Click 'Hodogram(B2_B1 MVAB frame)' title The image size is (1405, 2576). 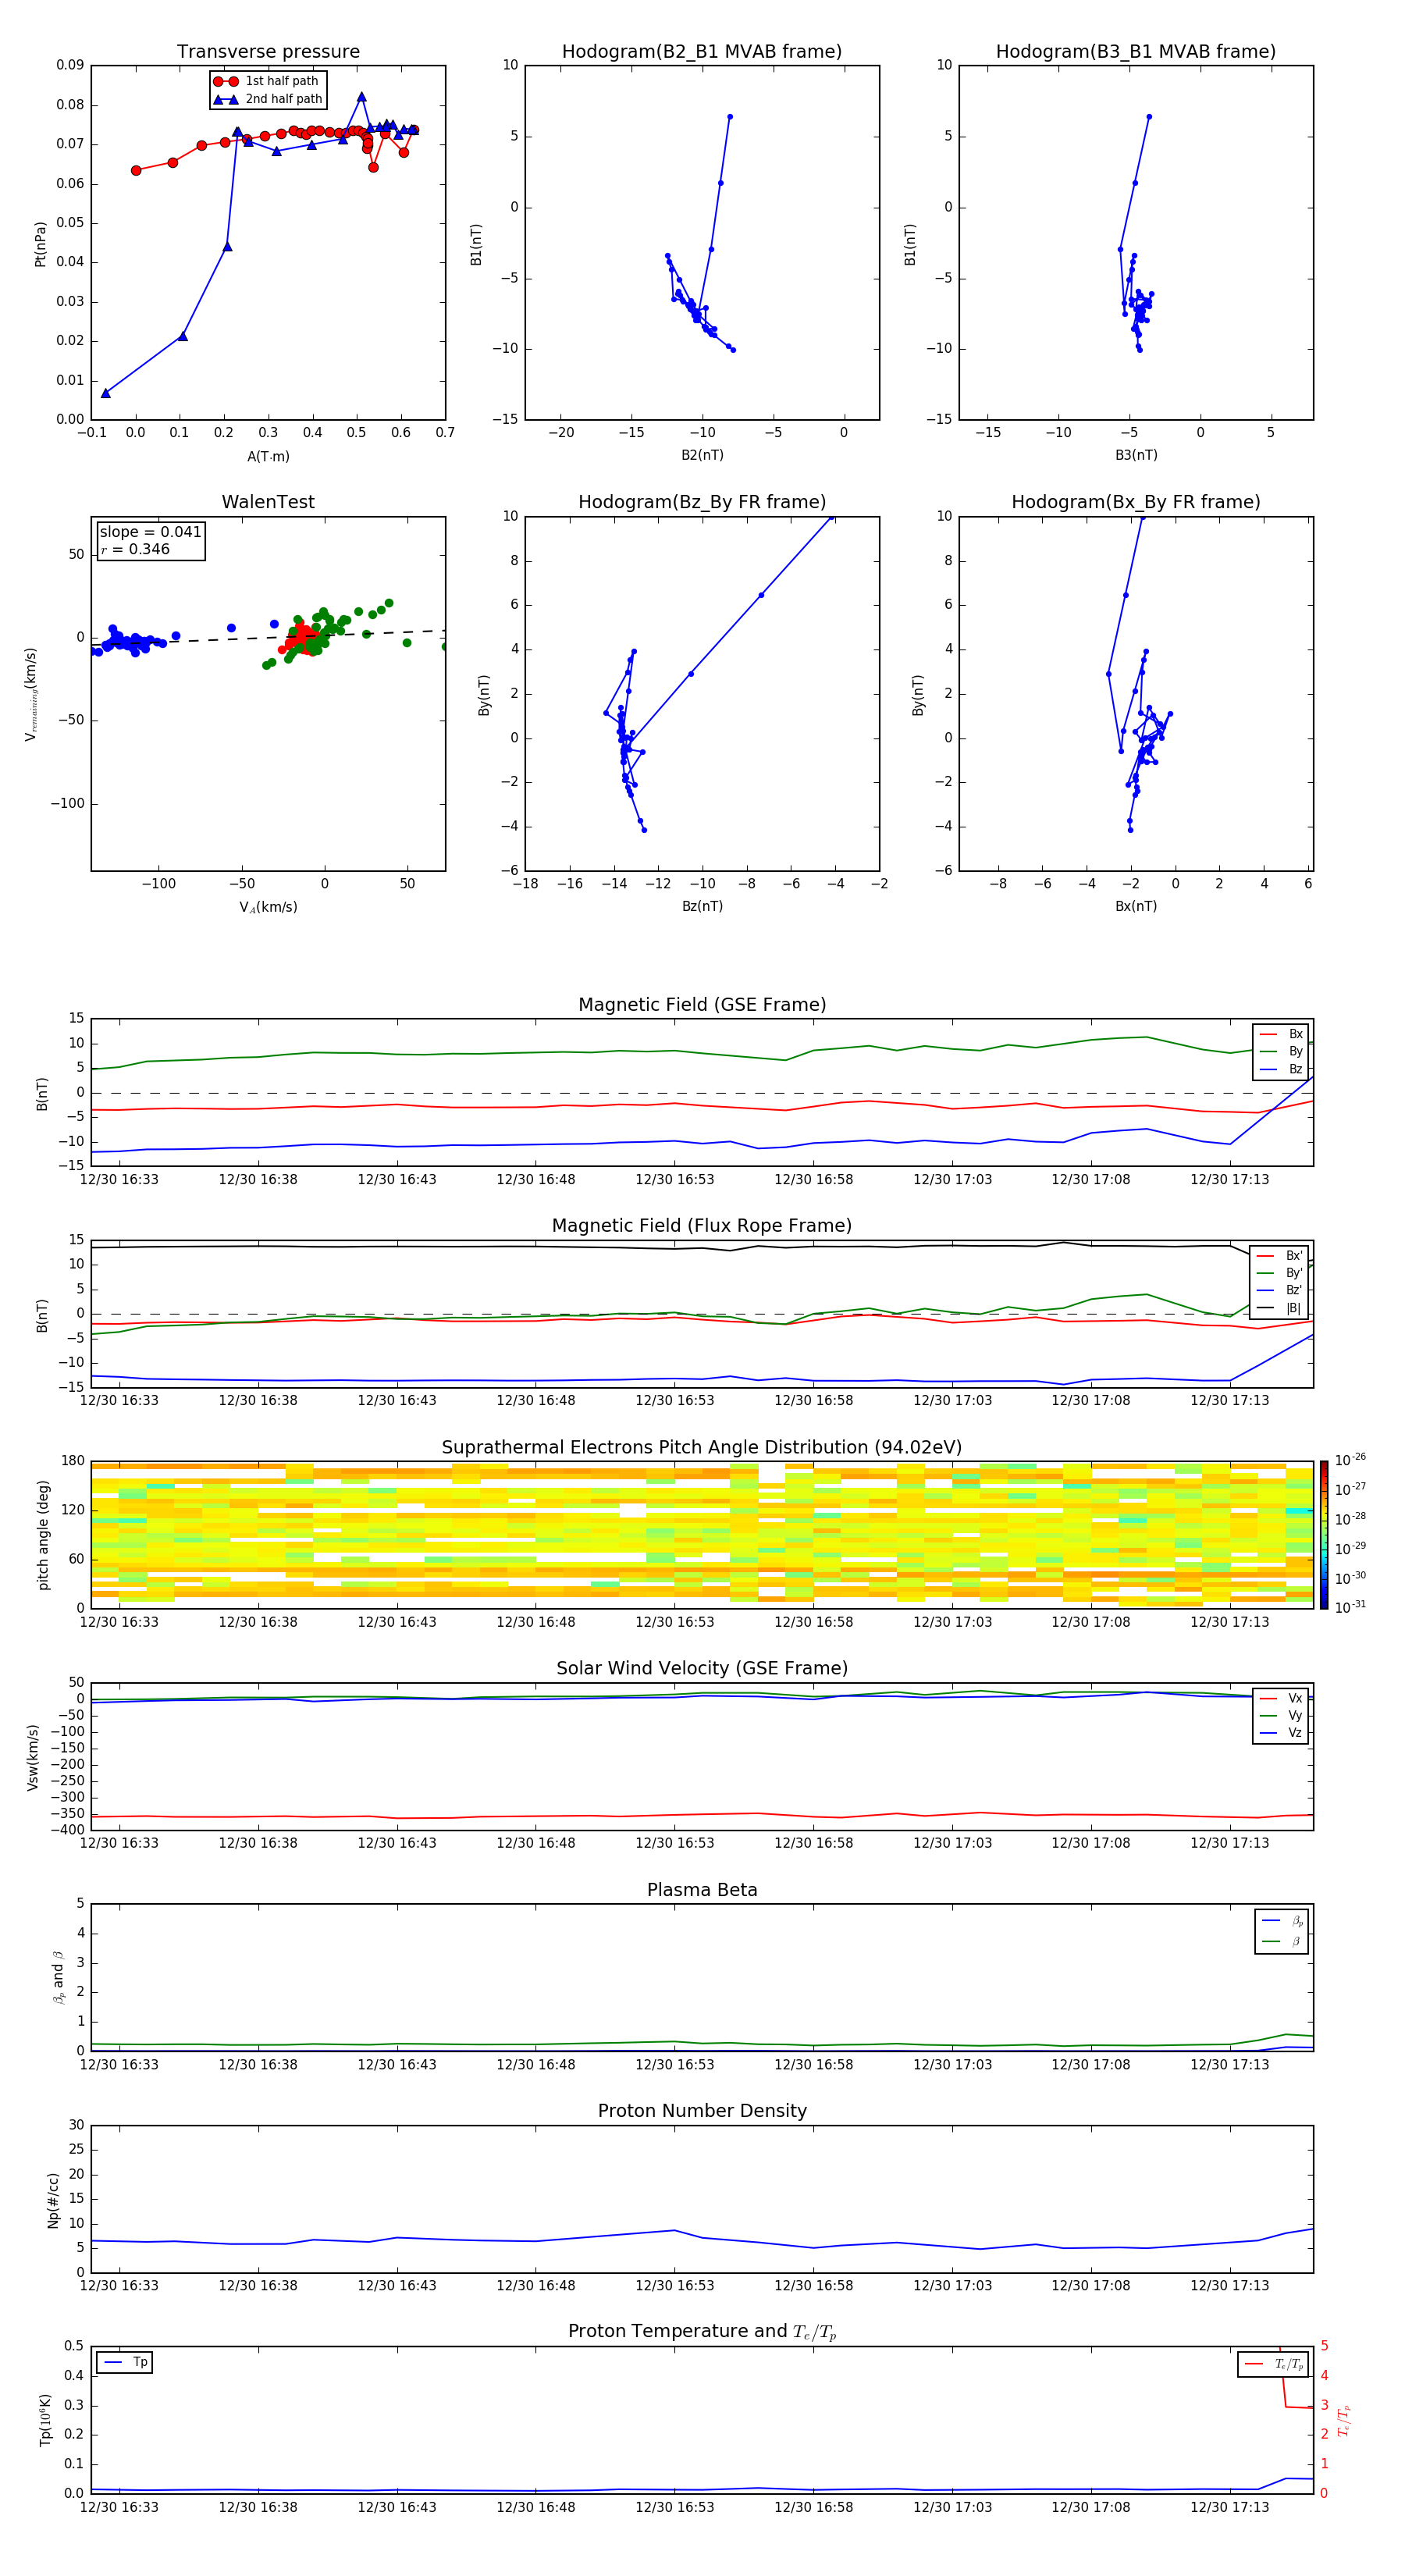[702, 51]
